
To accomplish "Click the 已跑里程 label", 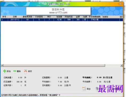I will point(46,78).
